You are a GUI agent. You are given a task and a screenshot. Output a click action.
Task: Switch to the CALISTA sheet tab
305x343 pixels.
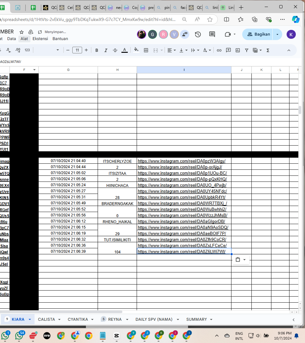[x=47, y=319]
